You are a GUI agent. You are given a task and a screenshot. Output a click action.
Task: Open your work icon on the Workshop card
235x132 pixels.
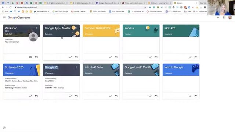pyautogui.click(x=30, y=57)
